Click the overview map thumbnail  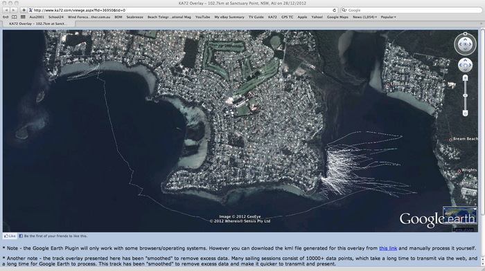pos(459,215)
